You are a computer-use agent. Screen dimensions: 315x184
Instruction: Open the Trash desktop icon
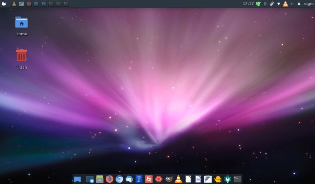pyautogui.click(x=21, y=56)
